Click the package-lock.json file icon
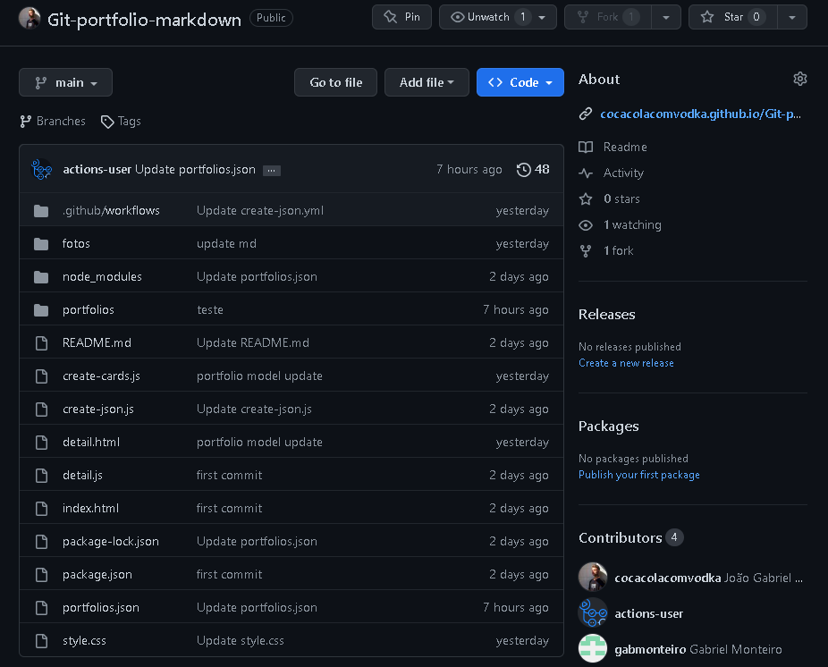This screenshot has width=828, height=667. coord(41,542)
